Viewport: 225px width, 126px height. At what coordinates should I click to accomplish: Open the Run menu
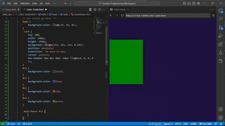(x=47, y=3)
